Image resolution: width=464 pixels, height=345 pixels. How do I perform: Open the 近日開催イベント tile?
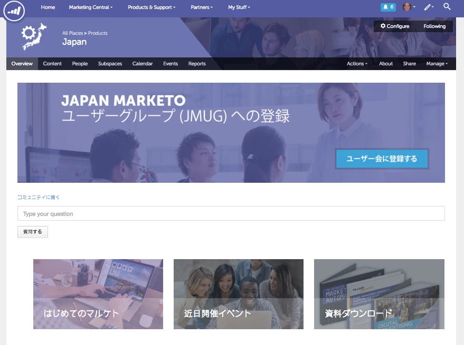pos(239,294)
